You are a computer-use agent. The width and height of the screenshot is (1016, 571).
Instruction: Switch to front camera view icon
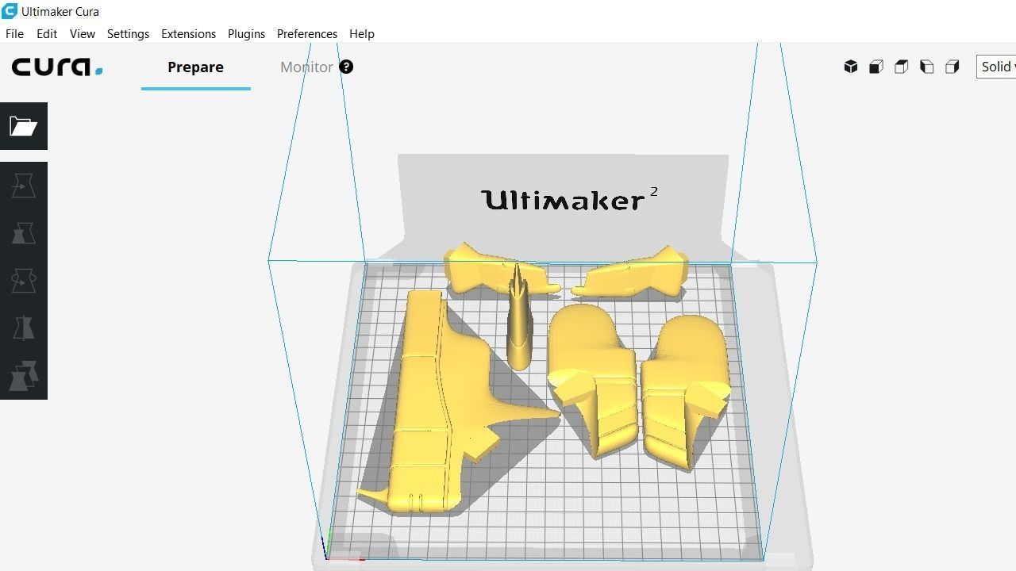coord(876,67)
